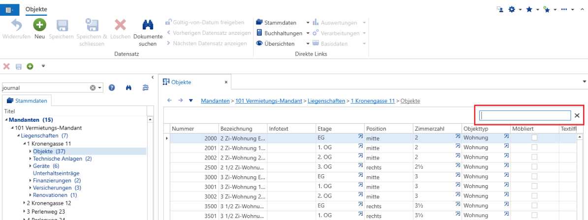This screenshot has width=588, height=220.
Task: Open the search filter settings icon
Action: [146, 88]
